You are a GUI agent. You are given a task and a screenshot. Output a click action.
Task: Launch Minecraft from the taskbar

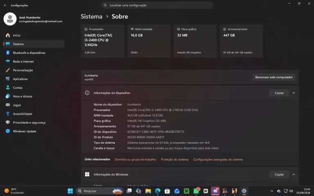click(186, 191)
